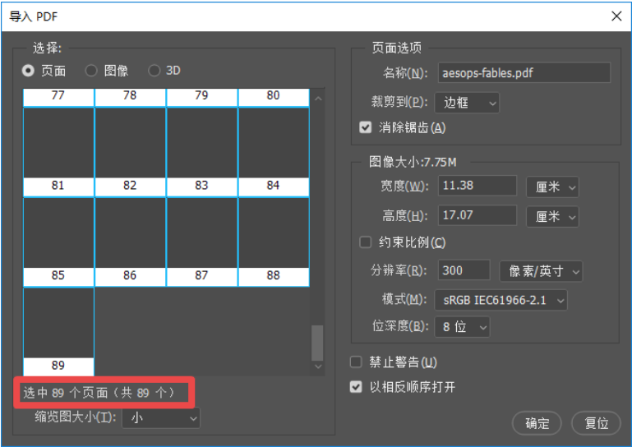This screenshot has height=447, width=632.
Task: Open the width unit 厘米 dropdown
Action: tap(552, 187)
